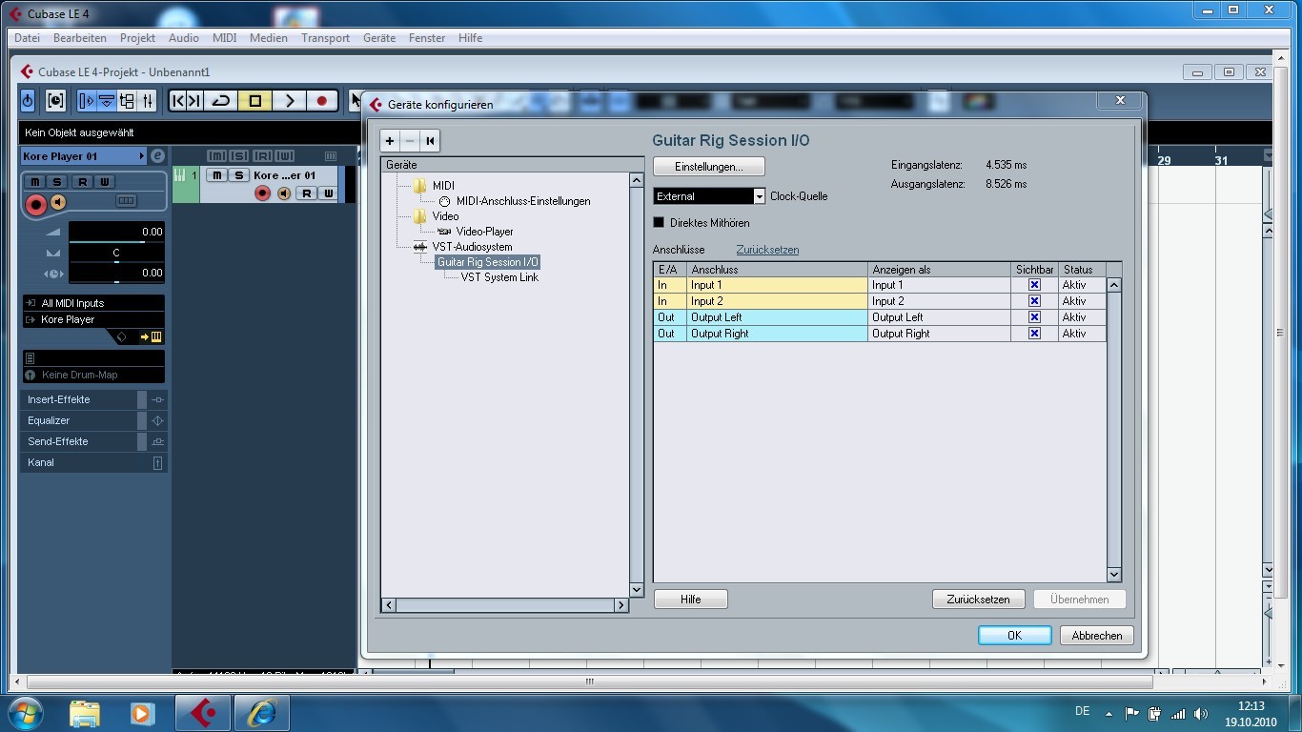Image resolution: width=1302 pixels, height=732 pixels.
Task: Open the Projekt menu
Action: (137, 38)
